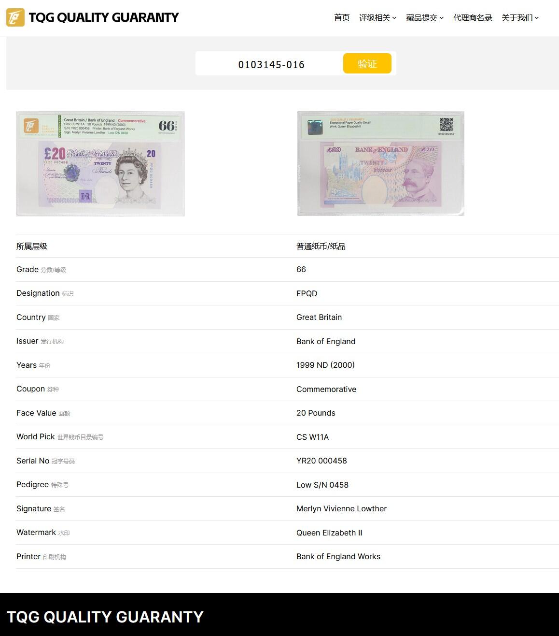Click the Country 国家 label
Viewport: 559px width, 636px height.
38,318
